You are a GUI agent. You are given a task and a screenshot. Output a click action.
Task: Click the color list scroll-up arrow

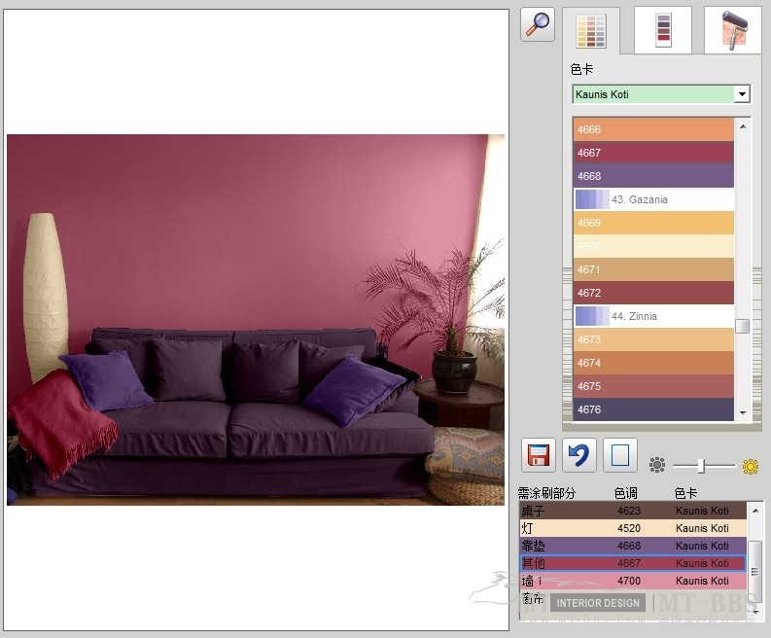(x=744, y=125)
